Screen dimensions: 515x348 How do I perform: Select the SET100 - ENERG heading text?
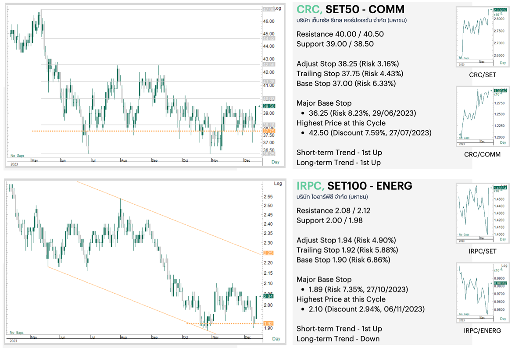click(x=370, y=186)
